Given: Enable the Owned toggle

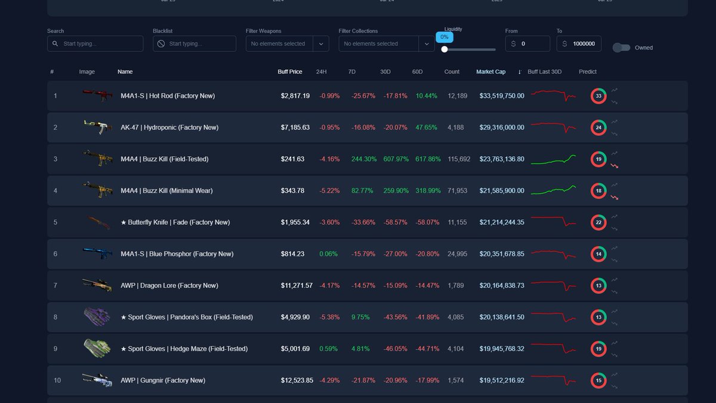Looking at the screenshot, I should click(x=622, y=47).
